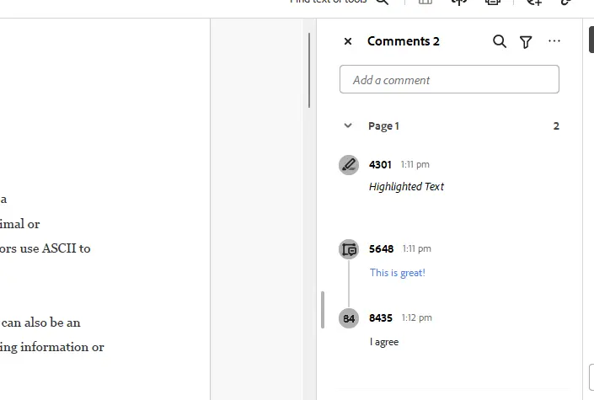Click the 84 avatar for reply 8435
The image size is (594, 400).
pos(349,318)
